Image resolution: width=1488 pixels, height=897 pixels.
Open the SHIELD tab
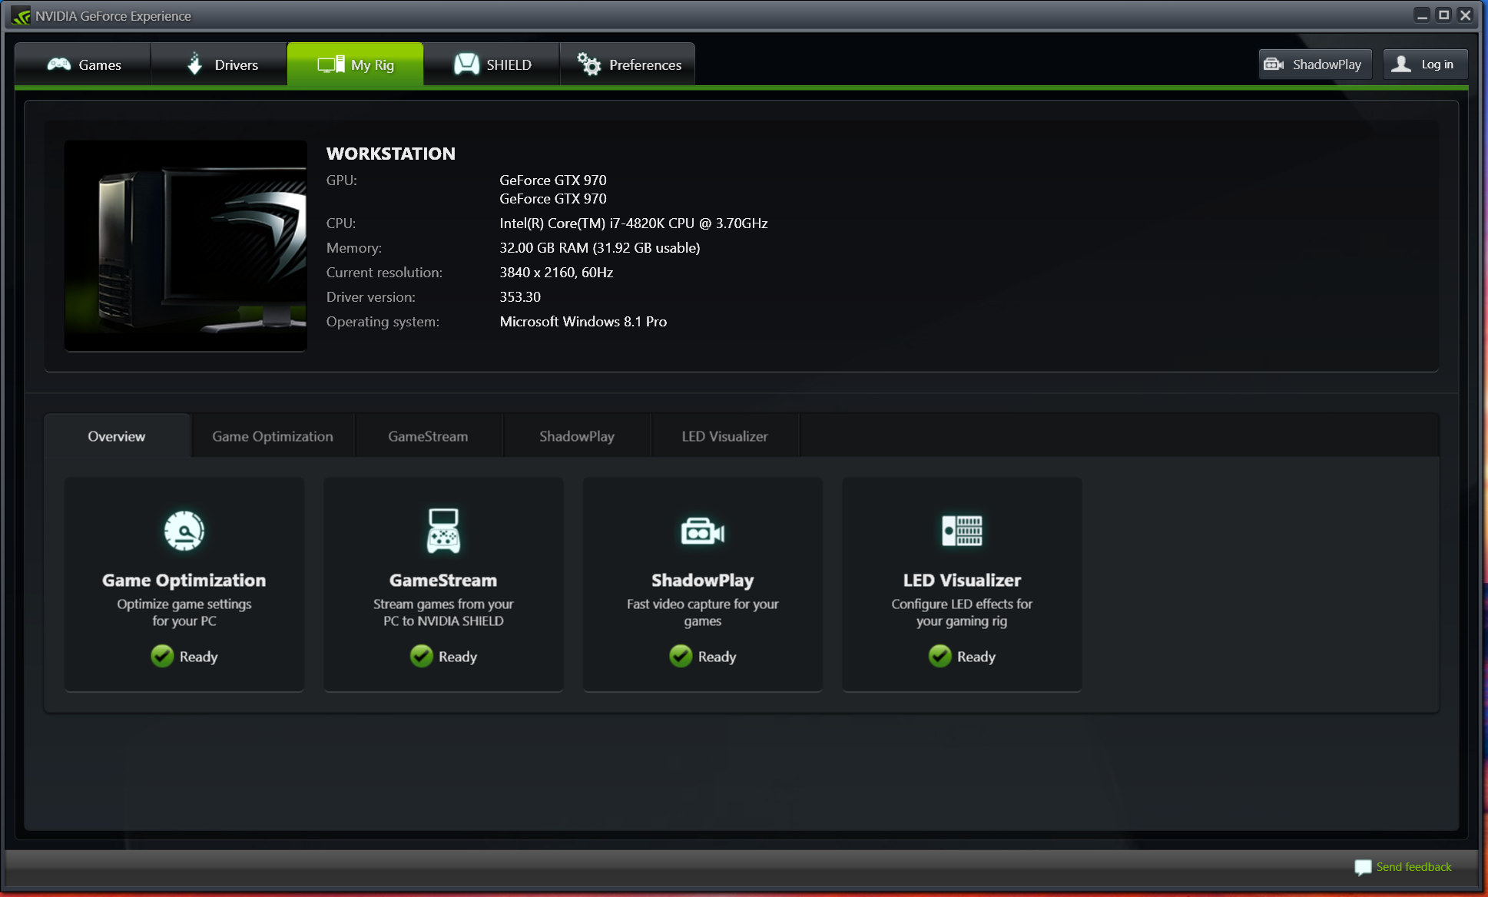492,65
